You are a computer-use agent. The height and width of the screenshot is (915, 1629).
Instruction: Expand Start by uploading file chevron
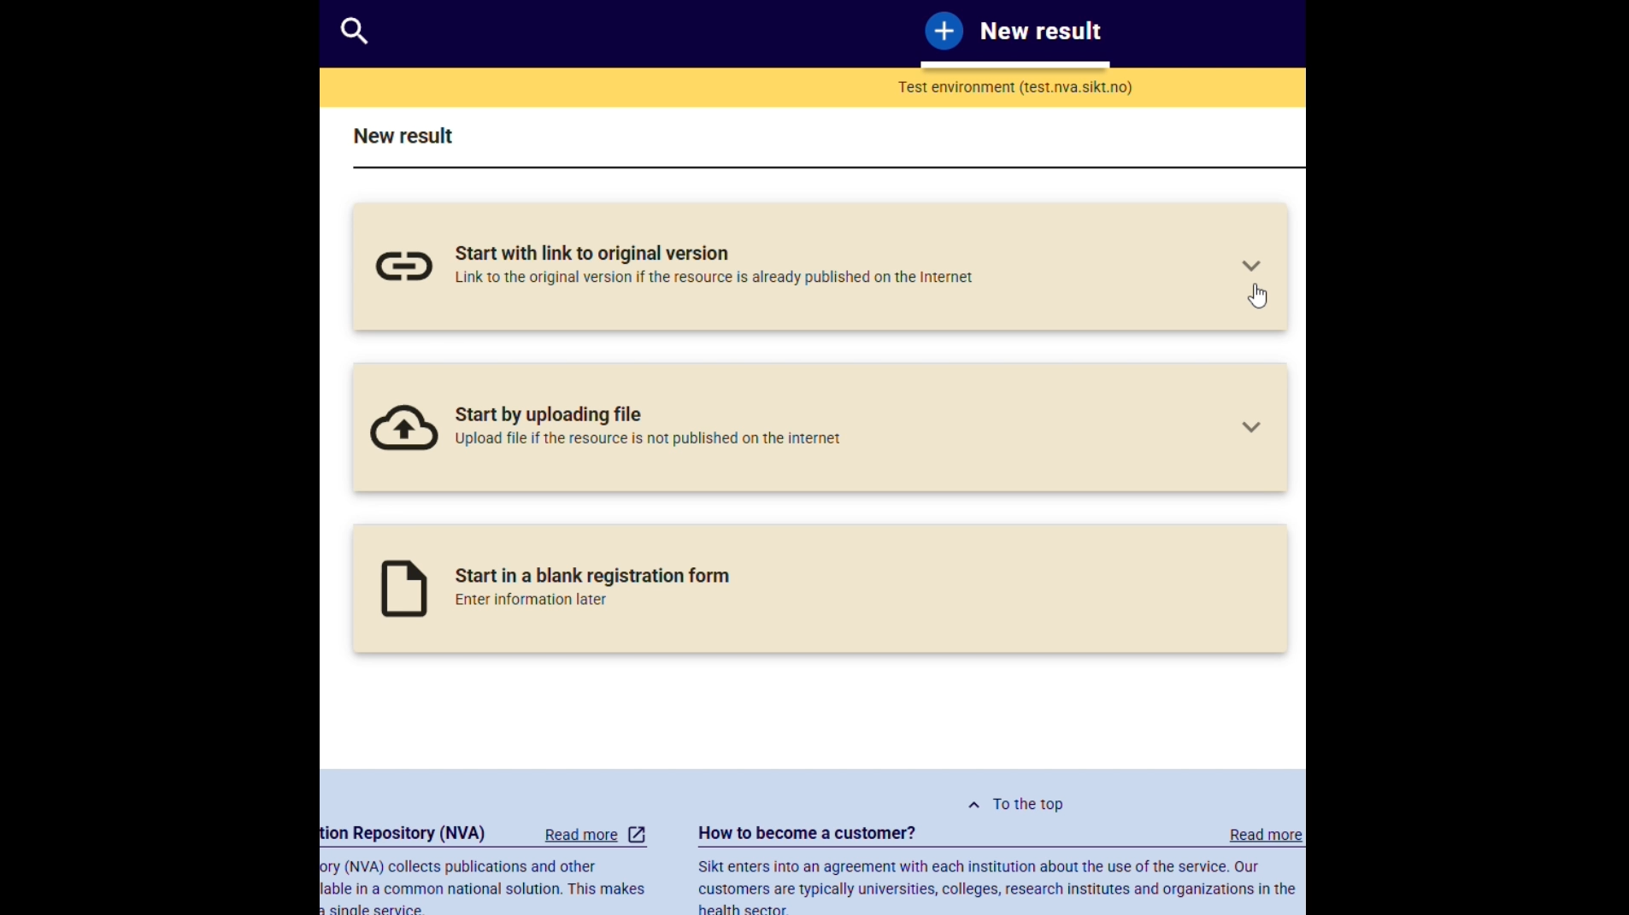[1251, 428]
